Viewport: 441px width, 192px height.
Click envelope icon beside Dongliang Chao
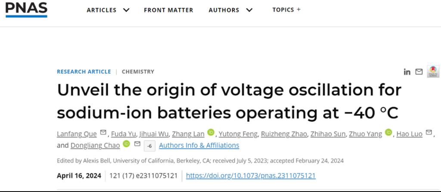(137, 144)
